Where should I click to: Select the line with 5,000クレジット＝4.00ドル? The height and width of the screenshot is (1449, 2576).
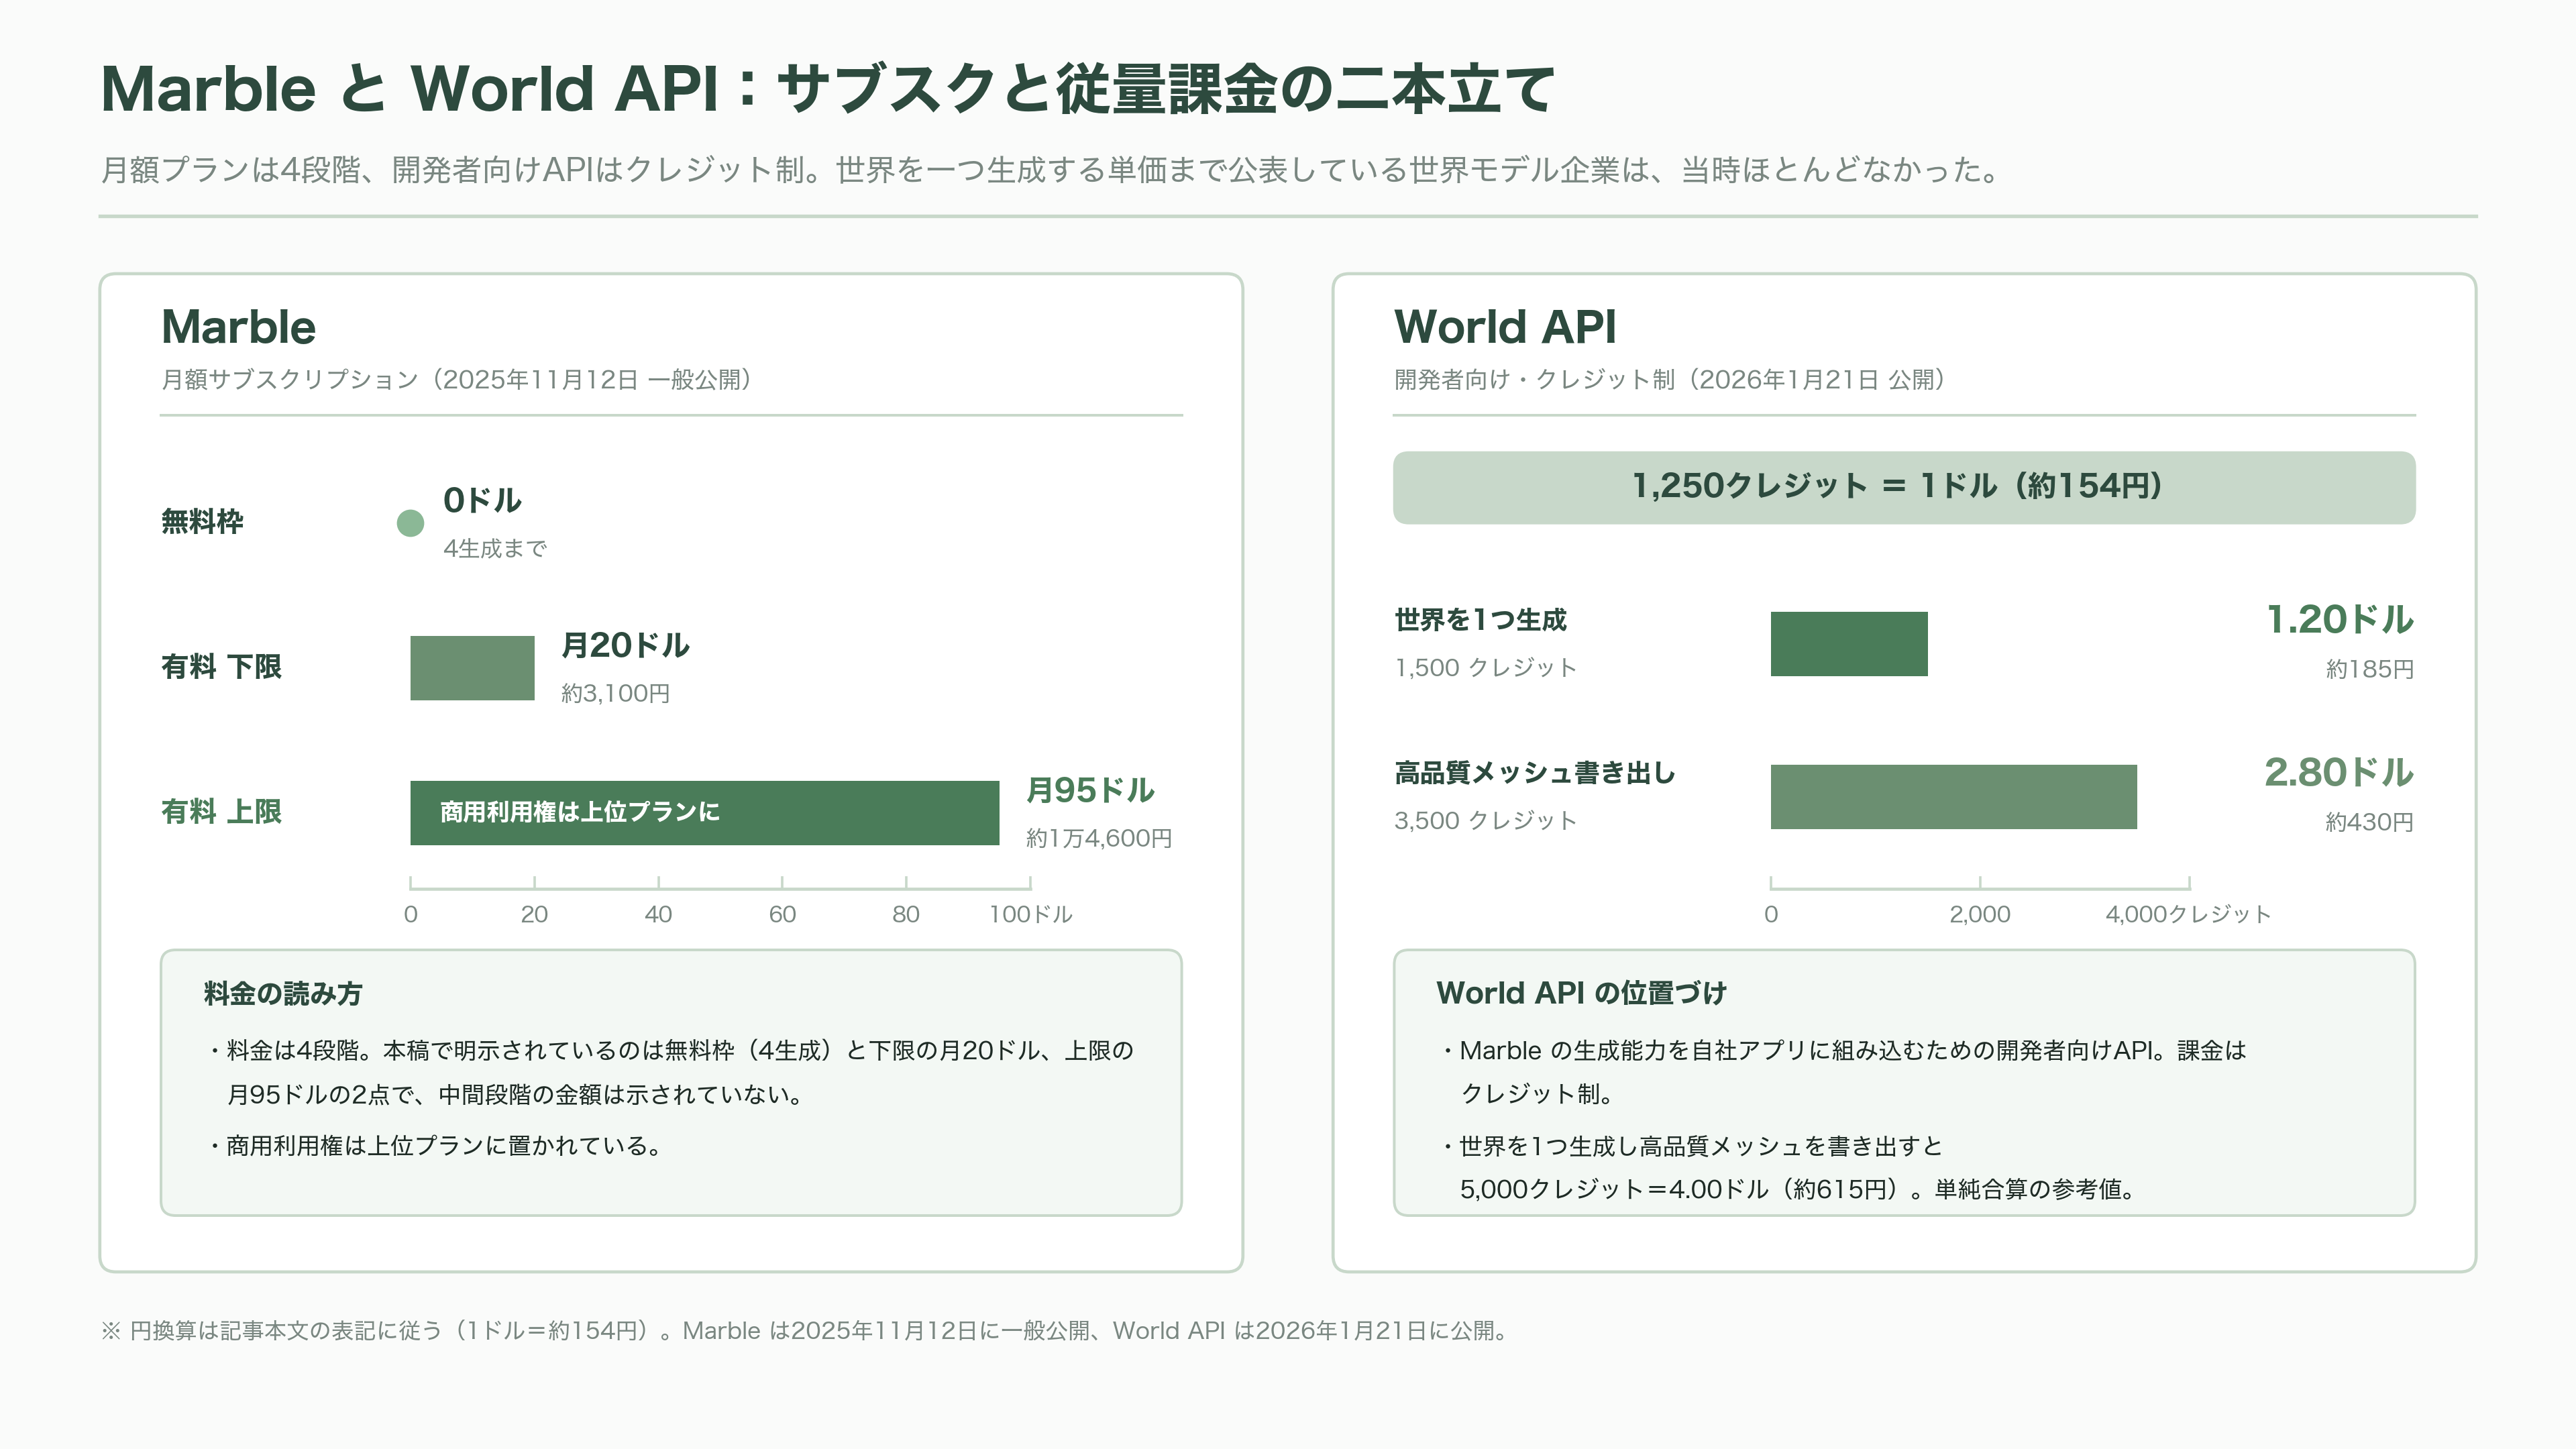(x=1799, y=1189)
